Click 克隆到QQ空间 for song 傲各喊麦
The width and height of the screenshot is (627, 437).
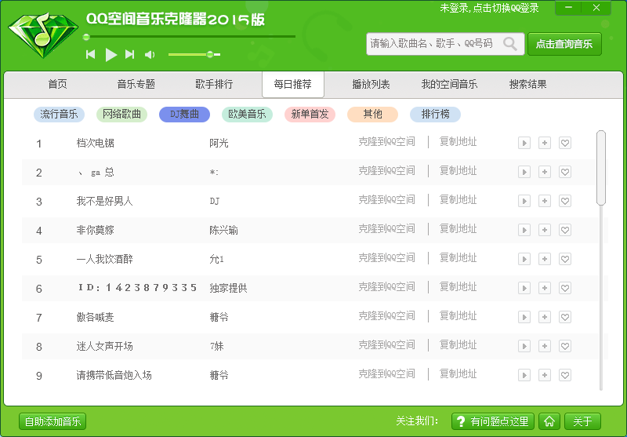point(386,316)
